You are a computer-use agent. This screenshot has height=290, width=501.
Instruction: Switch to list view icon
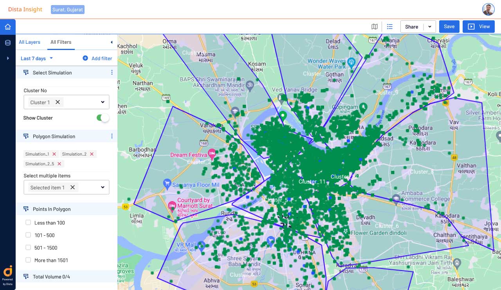pos(390,27)
